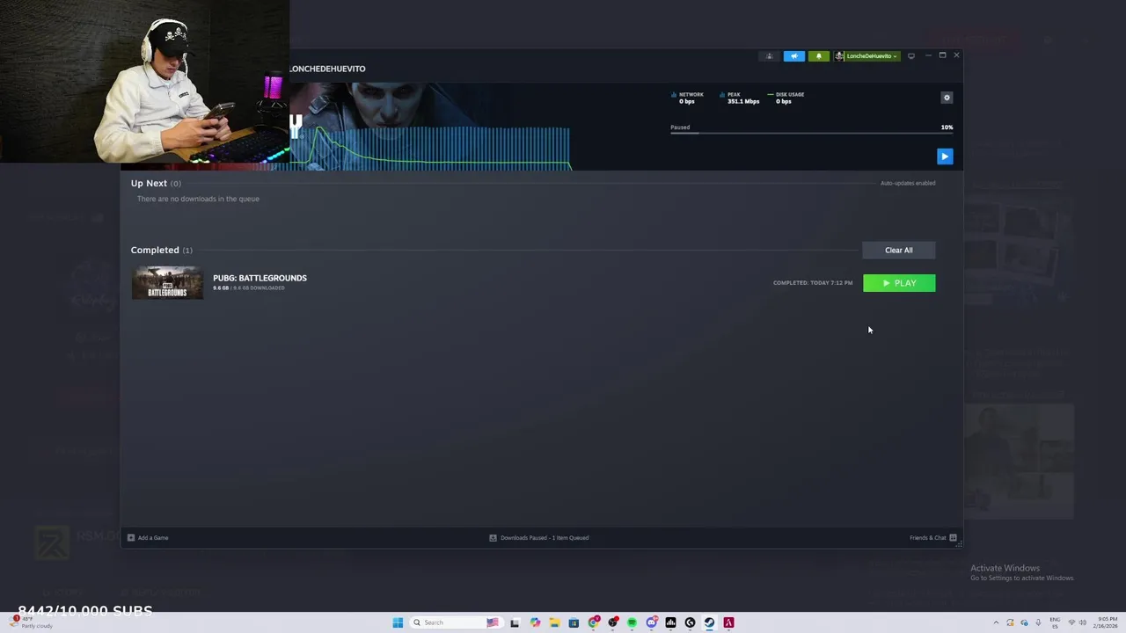Click the Peak 351.1 Mbps stat
The height and width of the screenshot is (633, 1126).
click(x=739, y=98)
